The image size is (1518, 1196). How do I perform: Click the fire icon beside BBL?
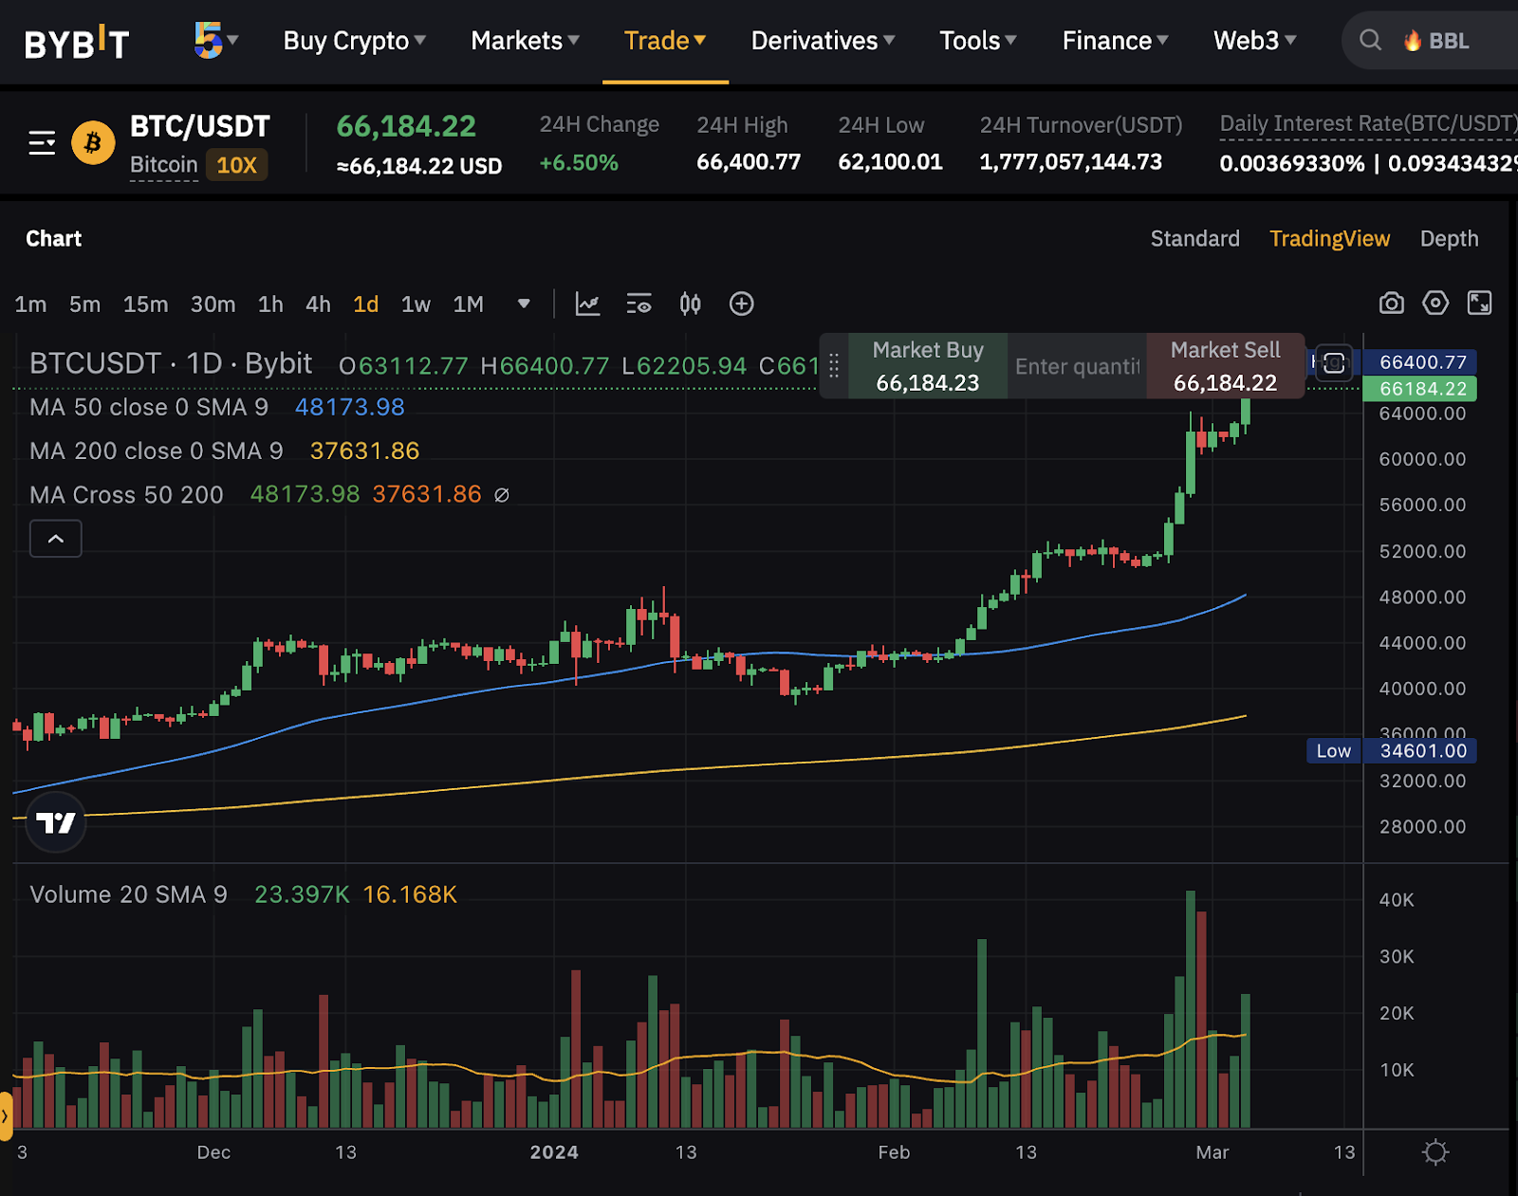click(x=1413, y=41)
